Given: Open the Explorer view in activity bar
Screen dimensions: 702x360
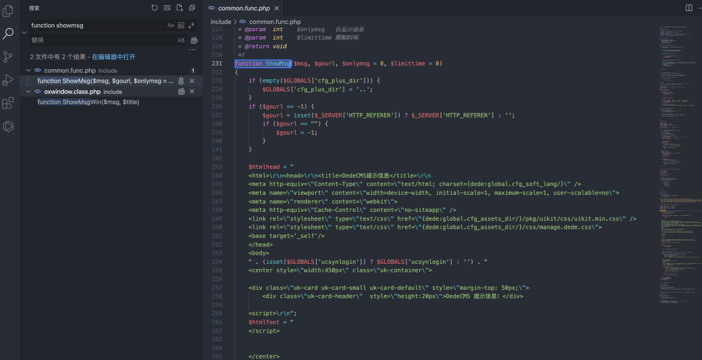Looking at the screenshot, I should [8, 10].
